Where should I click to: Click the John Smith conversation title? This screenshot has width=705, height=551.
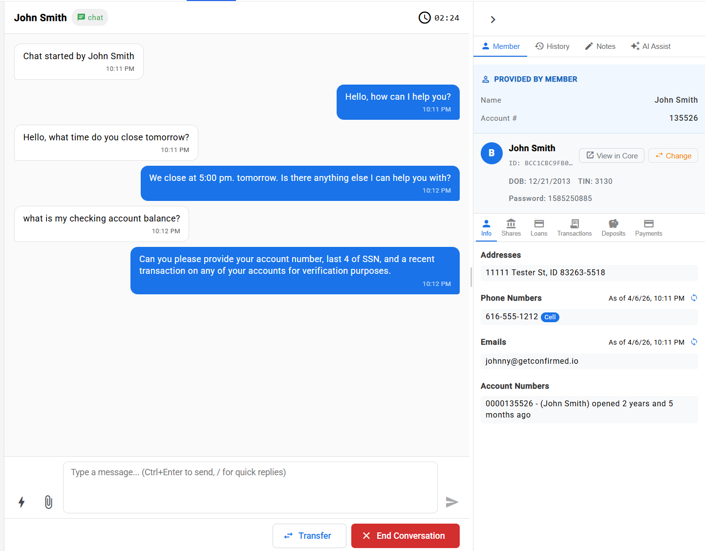40,18
